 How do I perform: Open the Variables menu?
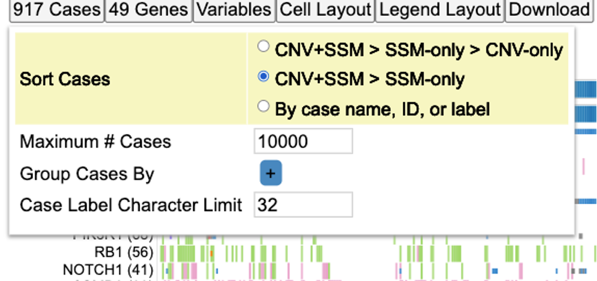[234, 10]
